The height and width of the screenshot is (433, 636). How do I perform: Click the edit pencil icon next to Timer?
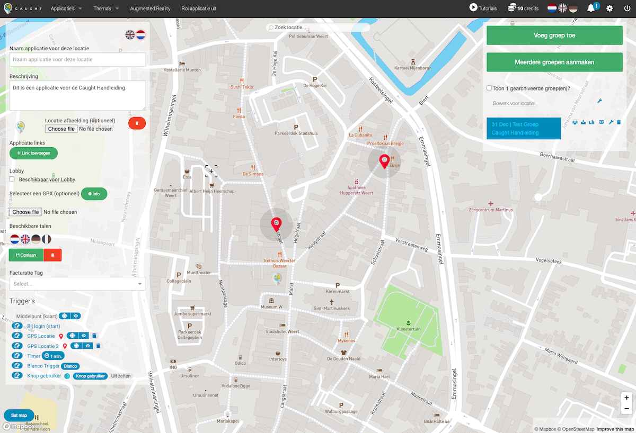coord(17,355)
